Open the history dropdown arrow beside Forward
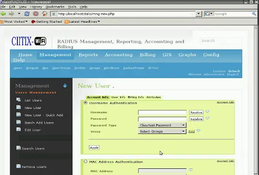This screenshot has width=259, height=175. 19,14
